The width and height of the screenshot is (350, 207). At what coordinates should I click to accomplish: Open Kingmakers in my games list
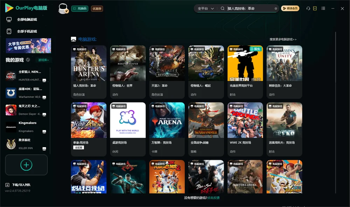(x=26, y=127)
